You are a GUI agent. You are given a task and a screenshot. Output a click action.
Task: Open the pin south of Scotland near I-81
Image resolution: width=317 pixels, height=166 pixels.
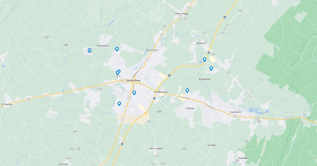tap(204, 60)
